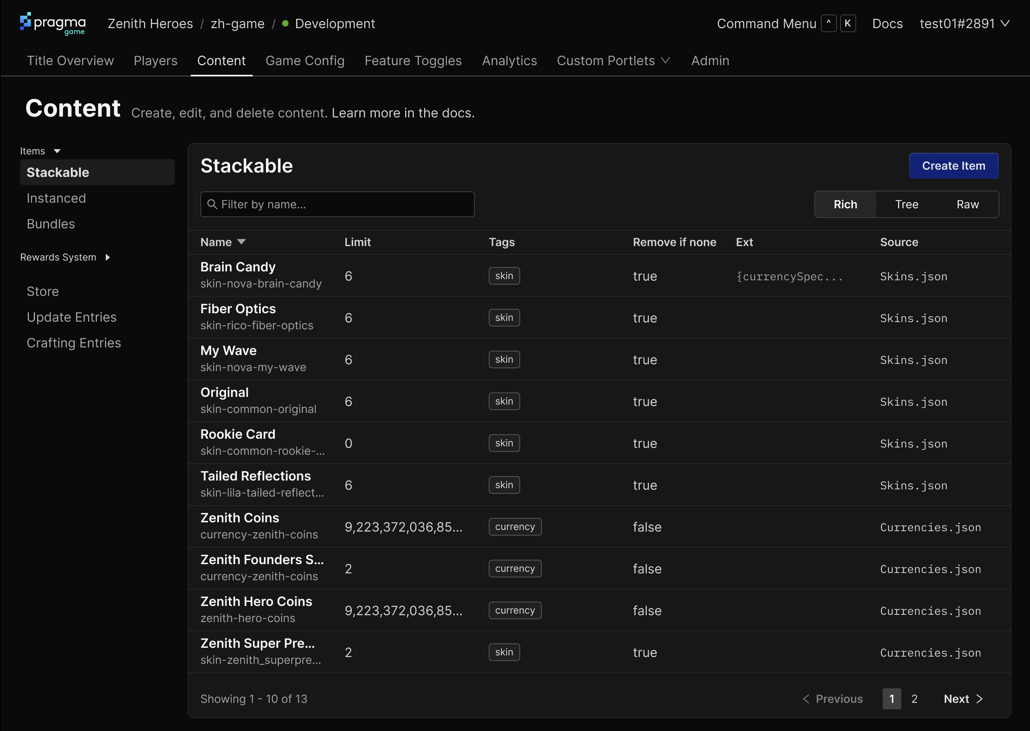Open the Brain Candy item row
The image size is (1030, 731).
tap(599, 275)
